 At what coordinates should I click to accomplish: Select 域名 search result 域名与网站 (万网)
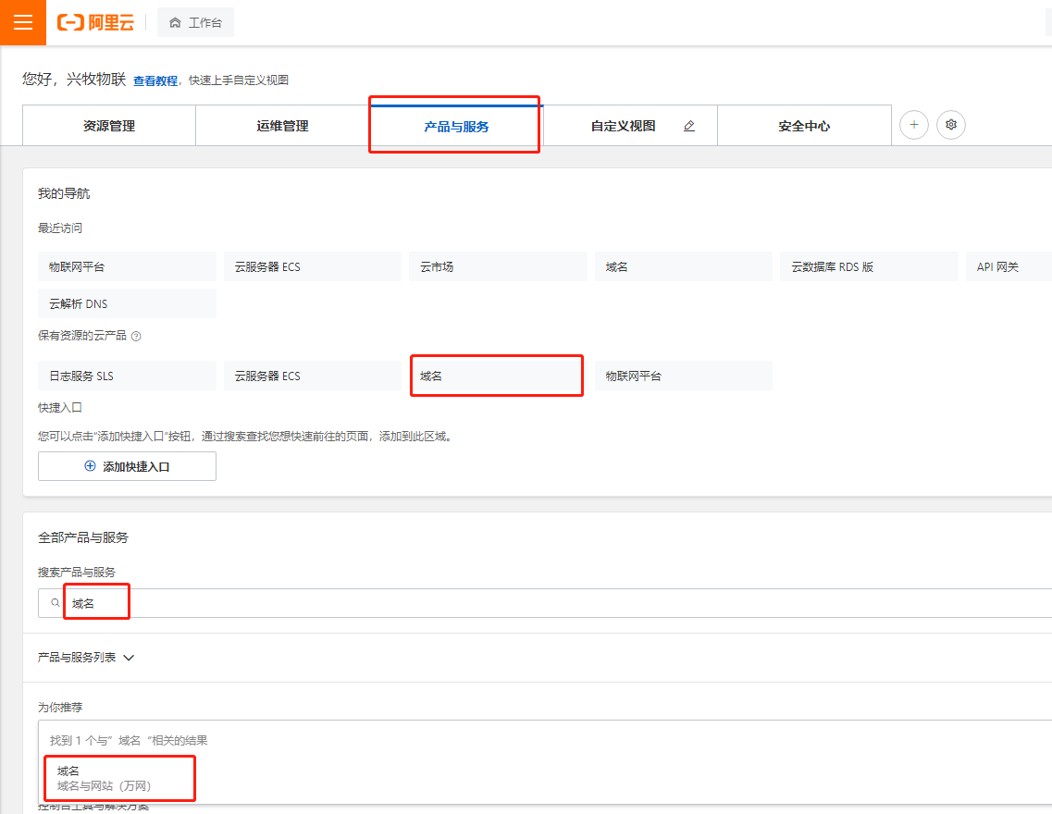(x=119, y=778)
